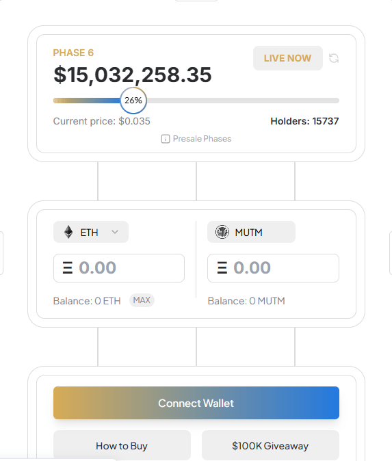Screen dimensions: 392x461
Task: Open the How to Buy guide
Action: [122, 445]
